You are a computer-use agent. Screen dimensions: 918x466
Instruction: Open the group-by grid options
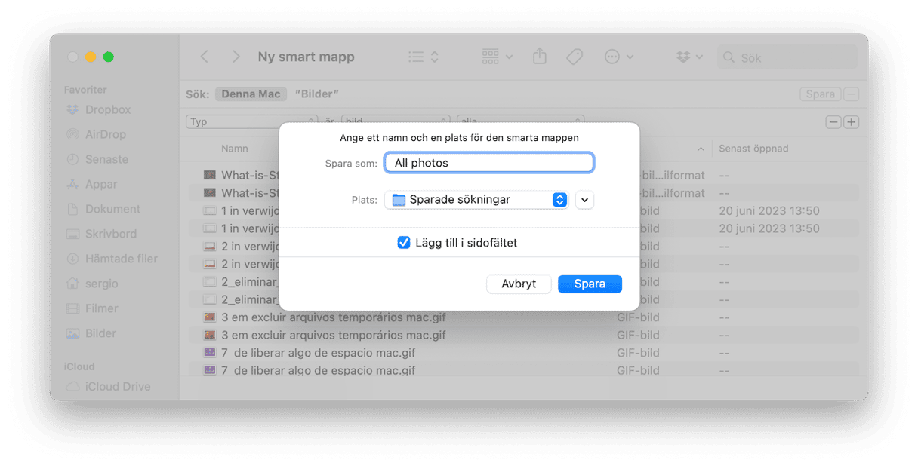498,57
